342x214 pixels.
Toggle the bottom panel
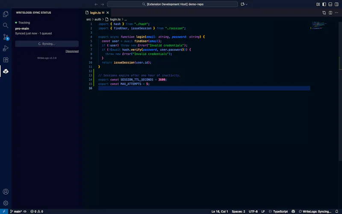point(330,4)
